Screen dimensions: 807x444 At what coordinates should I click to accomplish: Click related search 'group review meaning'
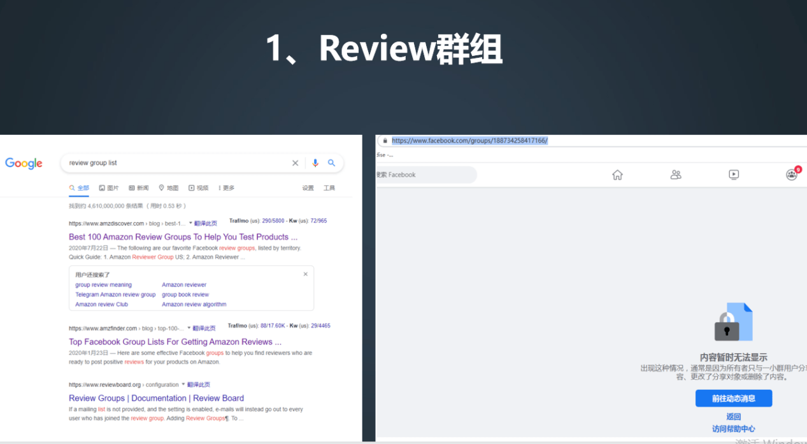[x=104, y=285]
